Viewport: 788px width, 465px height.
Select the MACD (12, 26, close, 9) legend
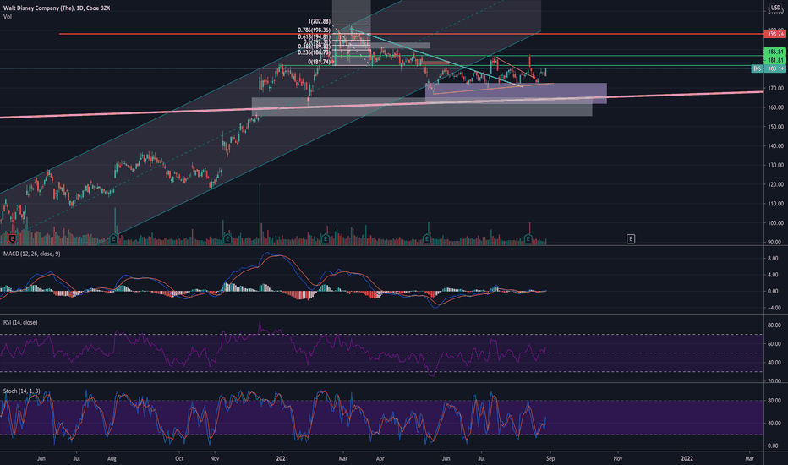point(31,254)
